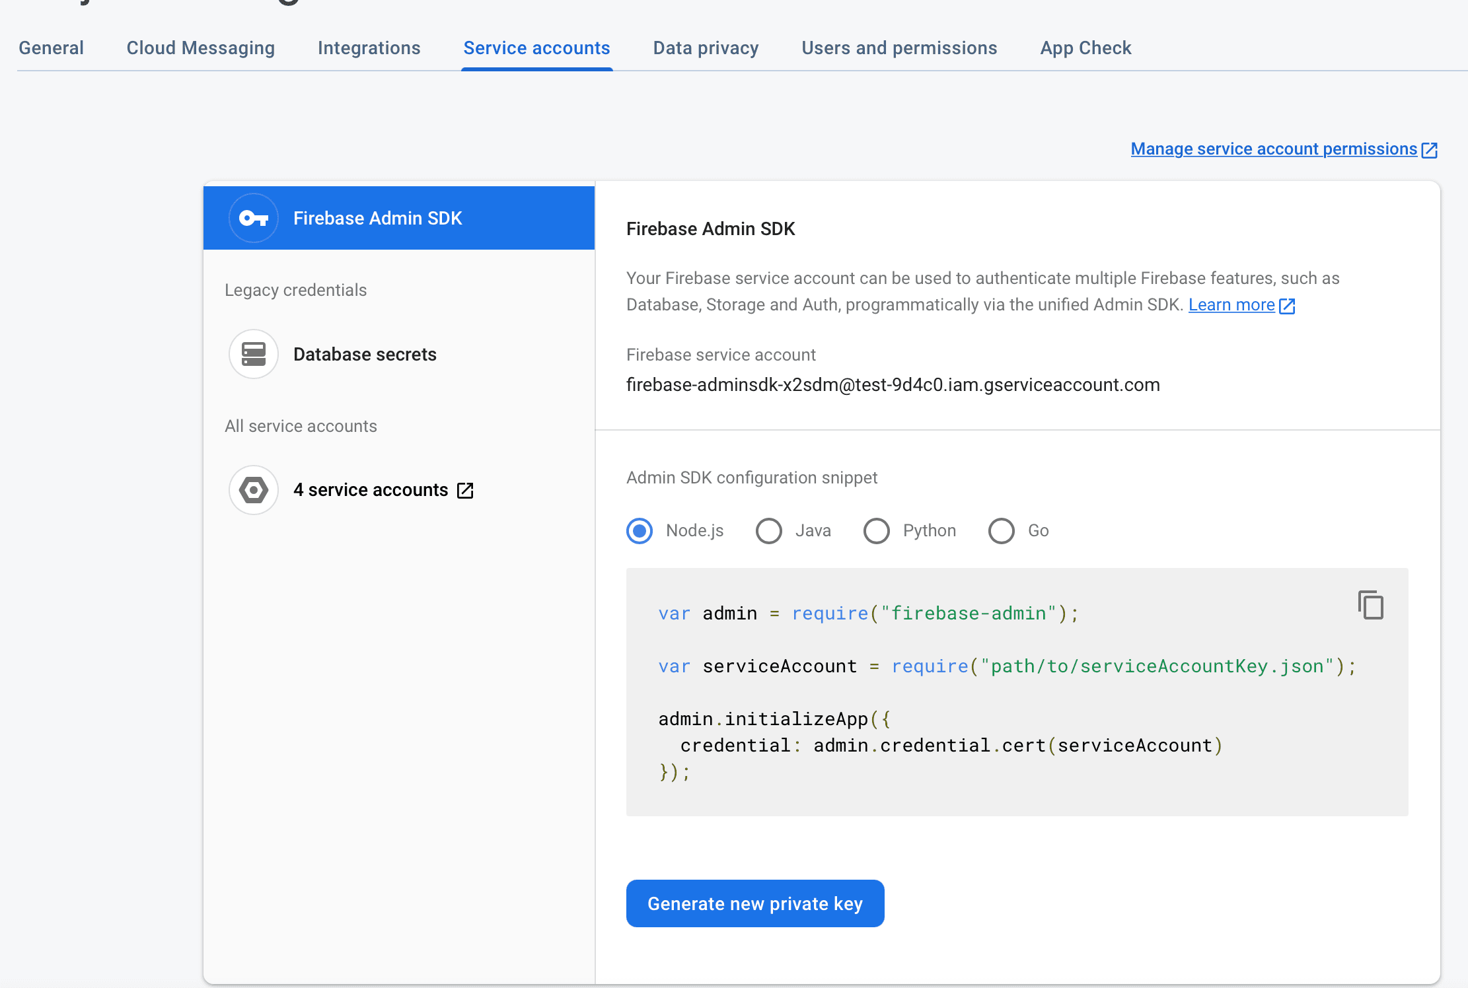This screenshot has width=1468, height=988.
Task: Click the hexagon service accounts icon
Action: point(254,490)
